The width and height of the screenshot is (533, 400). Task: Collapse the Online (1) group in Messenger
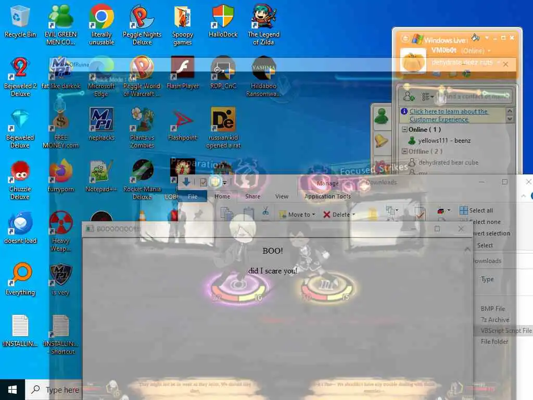click(x=404, y=129)
